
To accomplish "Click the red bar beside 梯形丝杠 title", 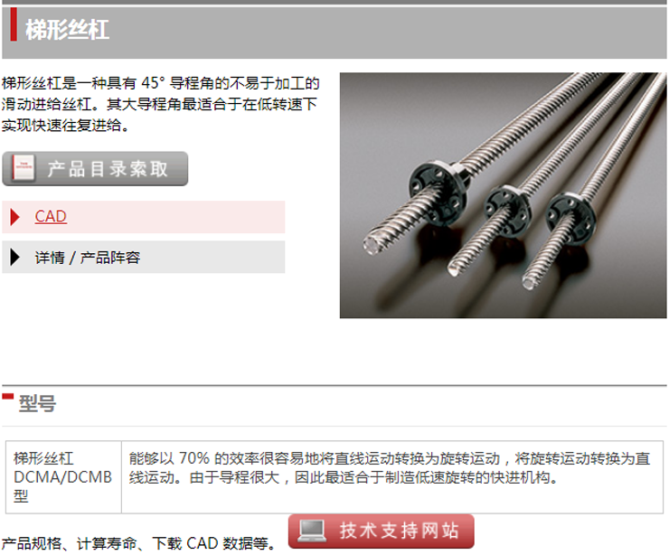I will point(14,24).
